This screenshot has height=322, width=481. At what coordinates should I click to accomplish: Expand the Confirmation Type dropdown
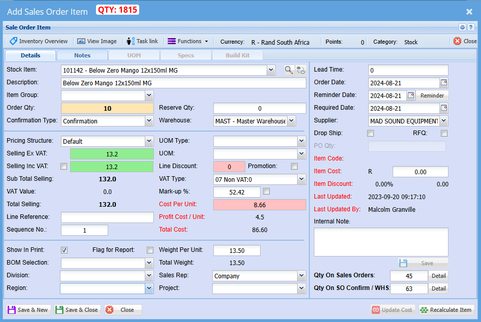tap(148, 121)
